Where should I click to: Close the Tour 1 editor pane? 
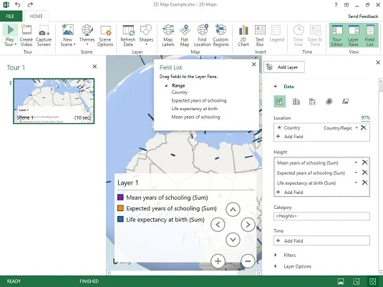coord(94,67)
